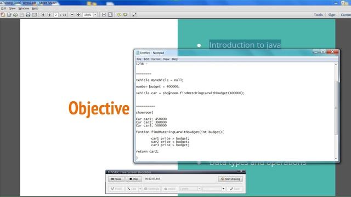
Task: Click the recording timer 00:12:07
Action: point(152,179)
